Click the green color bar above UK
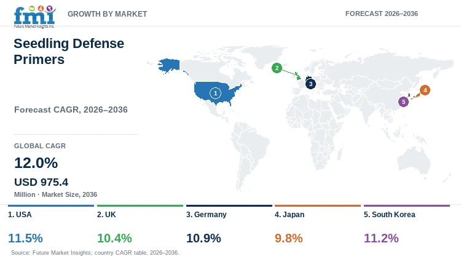Screen dimensions: 461x259 point(140,205)
